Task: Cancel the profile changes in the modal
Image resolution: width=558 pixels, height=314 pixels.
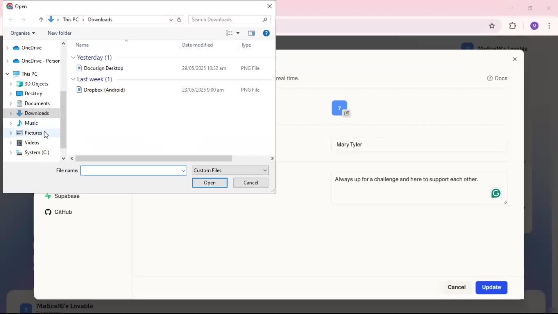Action: (x=457, y=287)
